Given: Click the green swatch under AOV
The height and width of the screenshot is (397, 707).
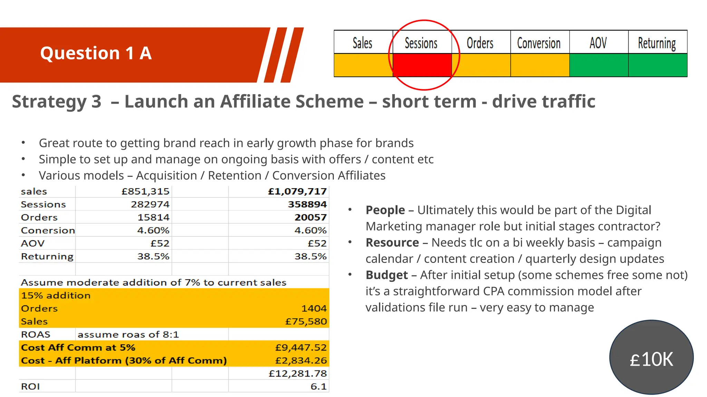Looking at the screenshot, I should 599,65.
